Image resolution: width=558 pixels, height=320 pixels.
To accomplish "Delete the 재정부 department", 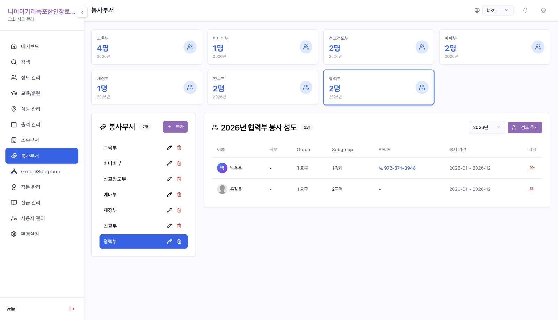I will click(179, 210).
